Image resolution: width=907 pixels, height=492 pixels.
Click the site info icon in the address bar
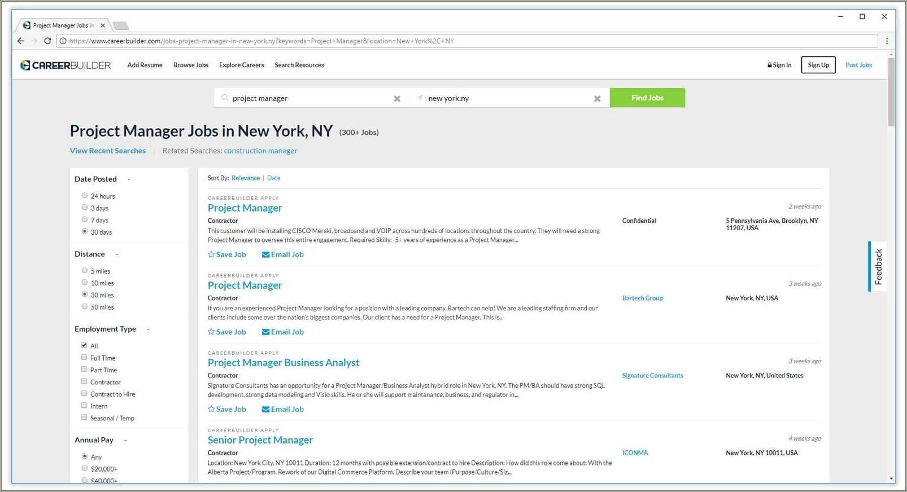[63, 41]
